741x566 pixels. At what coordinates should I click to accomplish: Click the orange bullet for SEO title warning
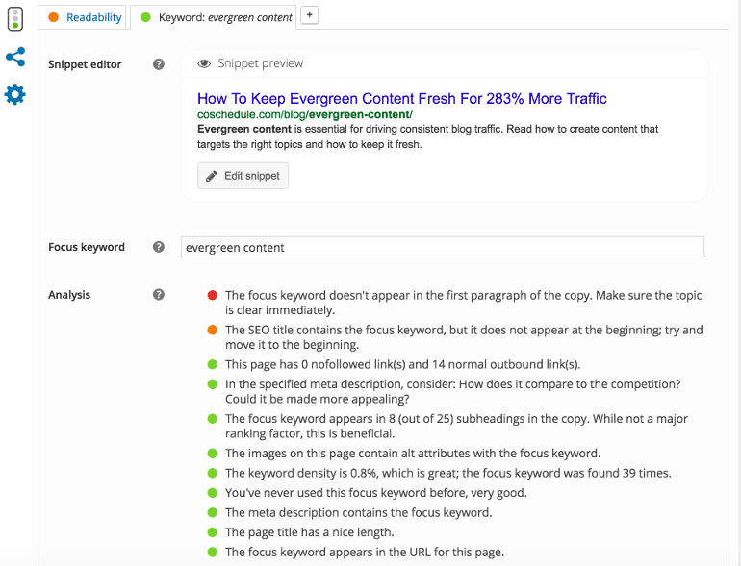(212, 331)
